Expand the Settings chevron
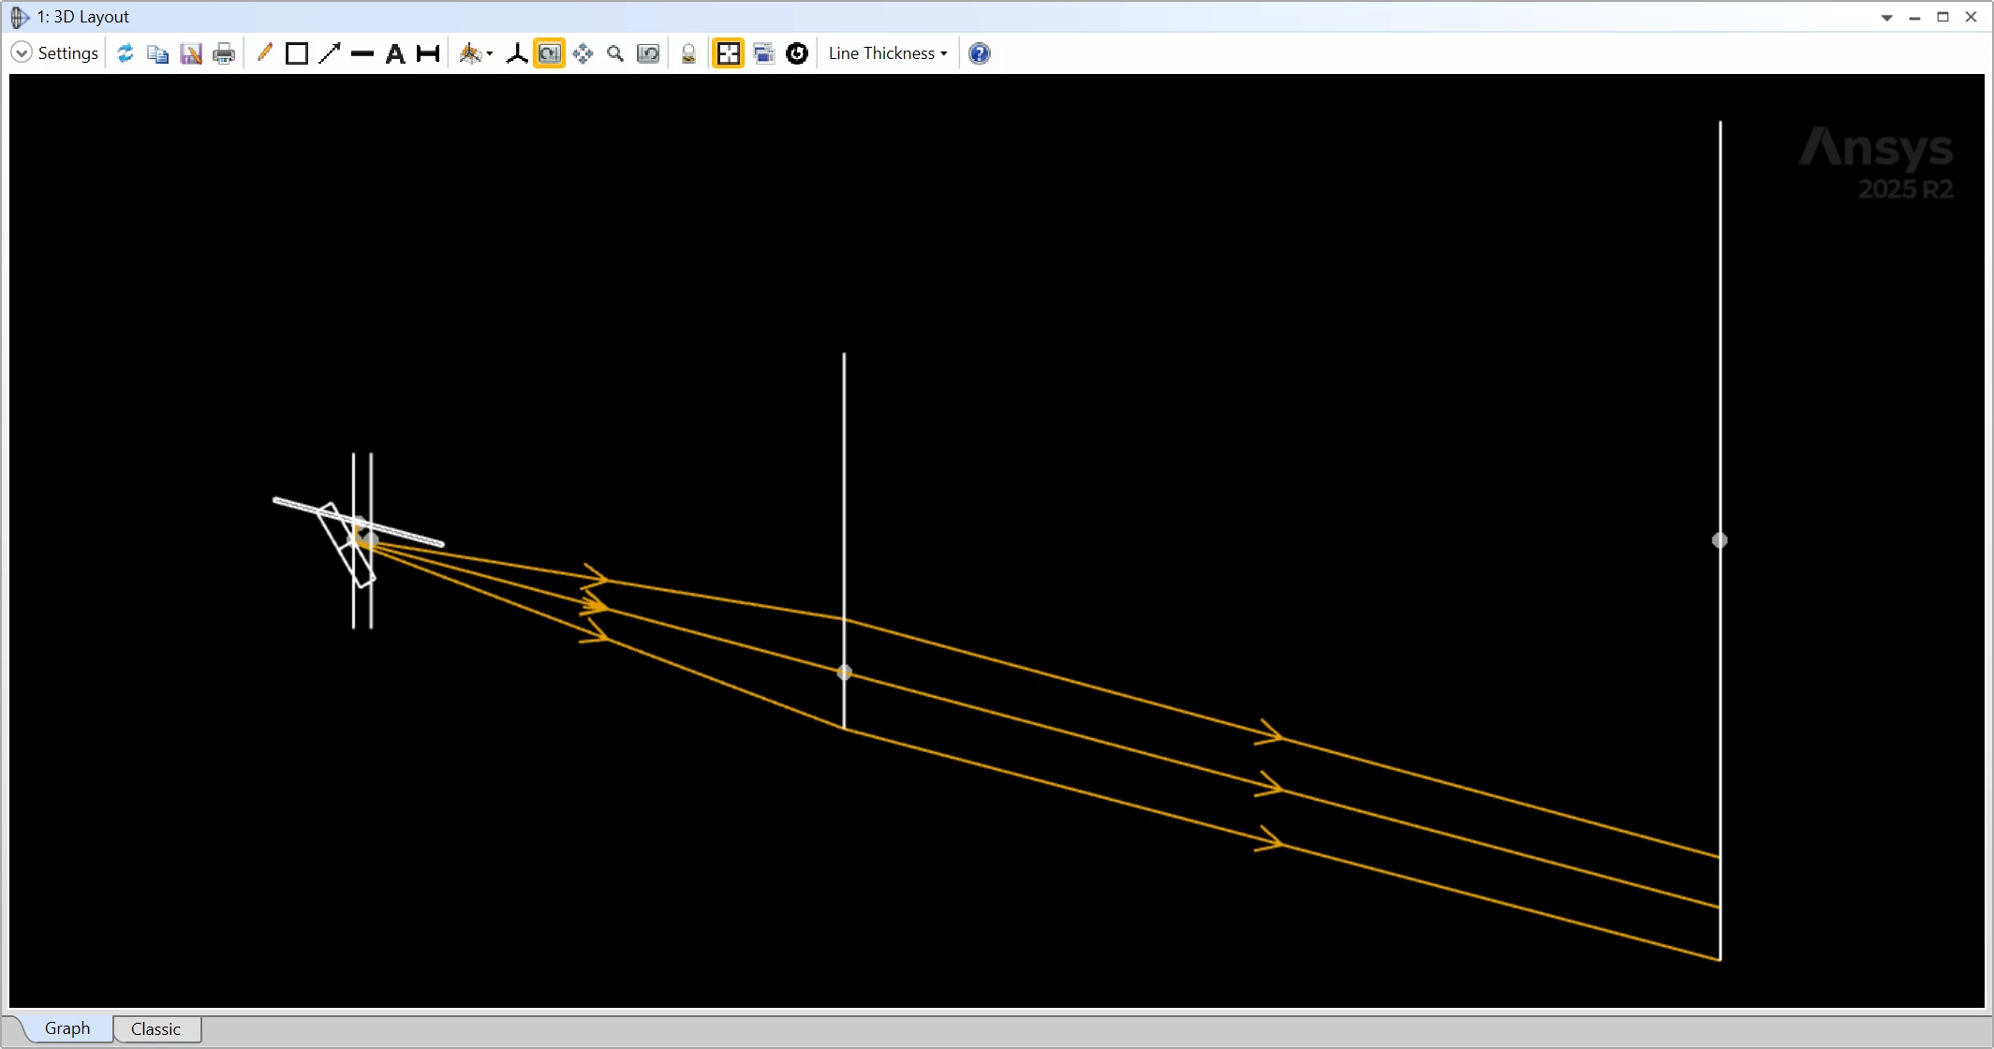This screenshot has height=1049, width=1994. [21, 53]
